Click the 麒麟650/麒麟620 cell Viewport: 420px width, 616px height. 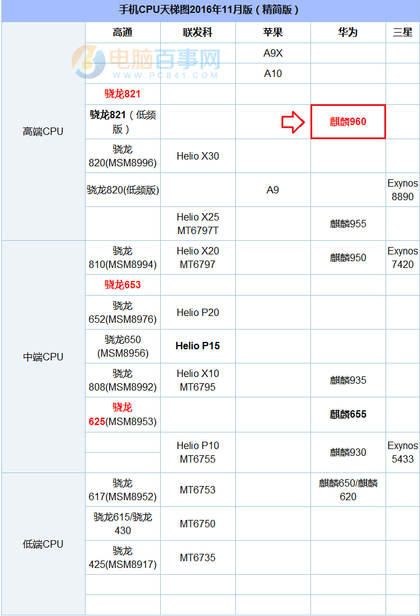(348, 490)
